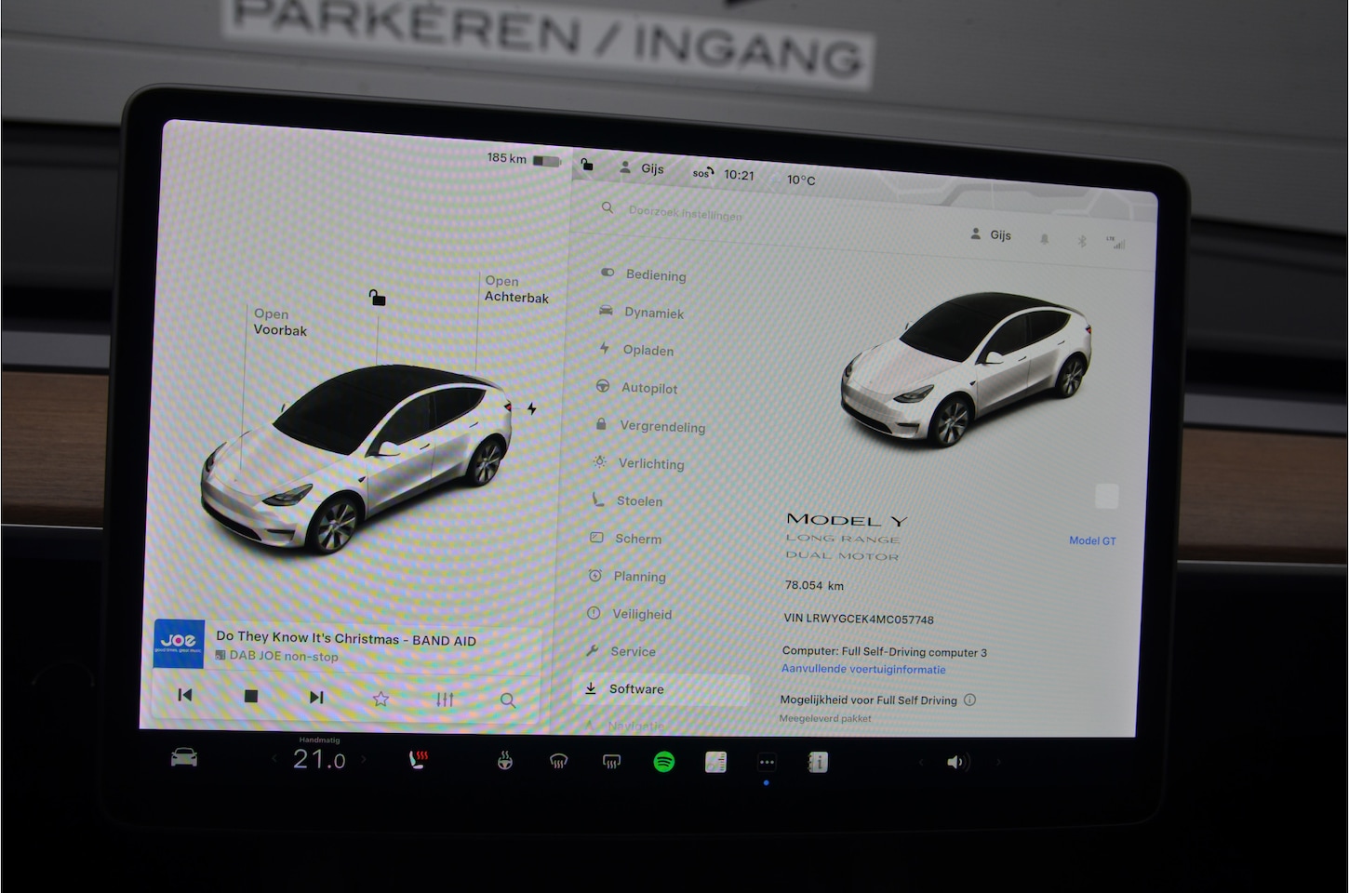Tap the seat heater icon
The width and height of the screenshot is (1349, 893).
tap(419, 760)
